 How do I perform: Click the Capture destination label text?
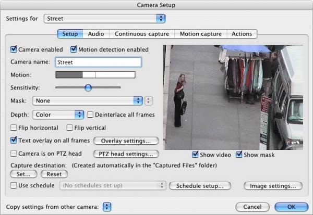coord(39,166)
